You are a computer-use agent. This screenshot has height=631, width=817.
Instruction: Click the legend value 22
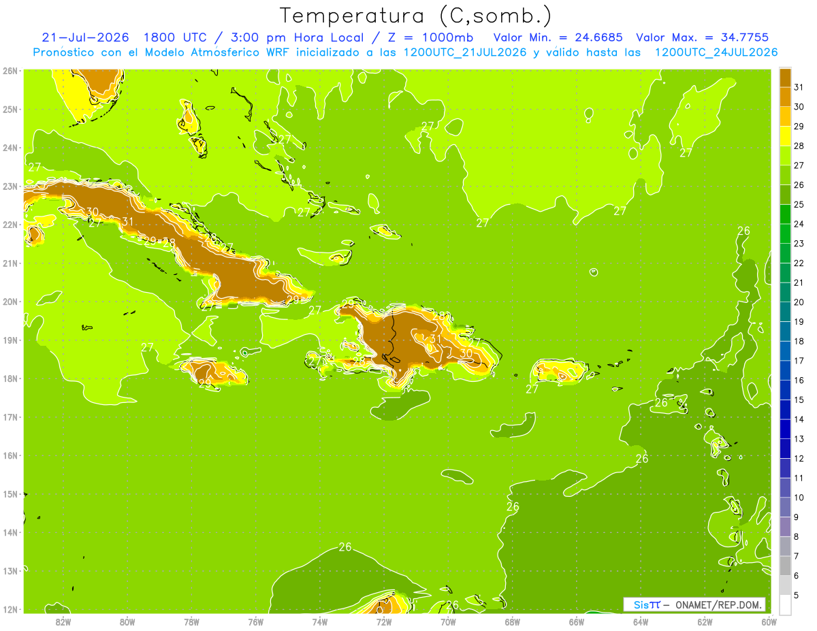point(799,263)
